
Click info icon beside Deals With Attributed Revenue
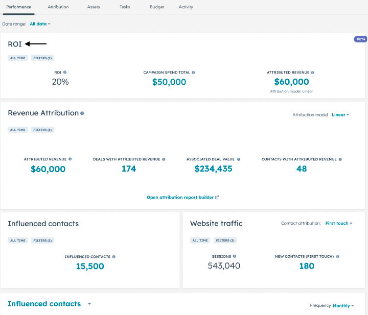coord(164,159)
